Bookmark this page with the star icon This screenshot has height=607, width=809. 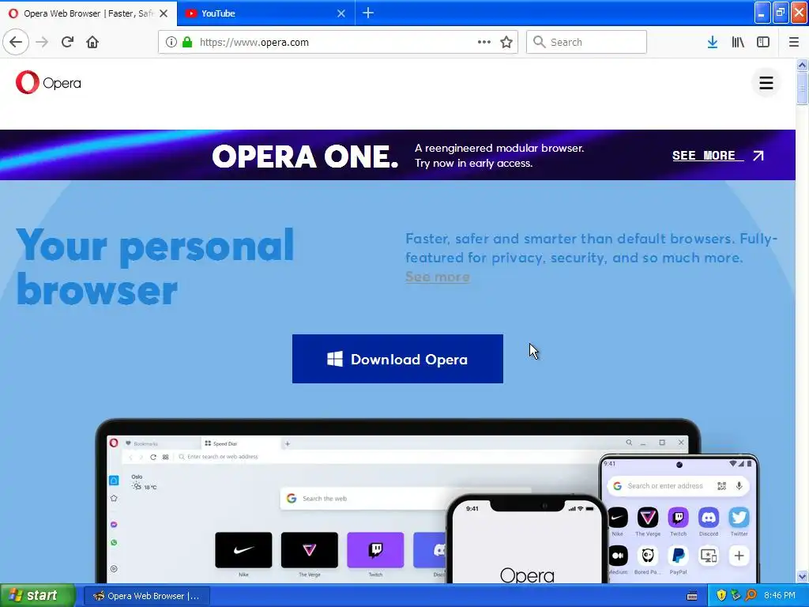point(506,42)
